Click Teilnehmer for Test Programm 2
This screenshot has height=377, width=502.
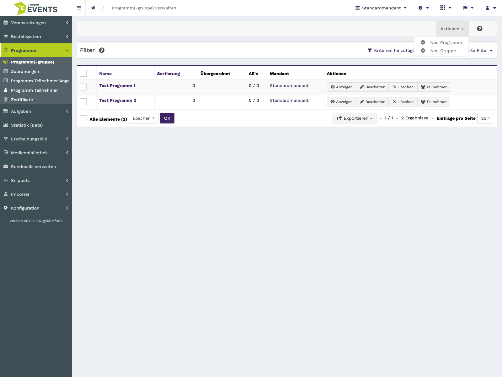(434, 102)
